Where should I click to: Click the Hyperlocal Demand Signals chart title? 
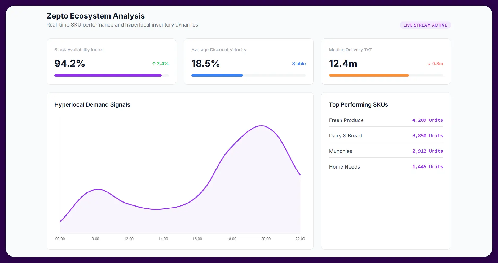point(92,105)
